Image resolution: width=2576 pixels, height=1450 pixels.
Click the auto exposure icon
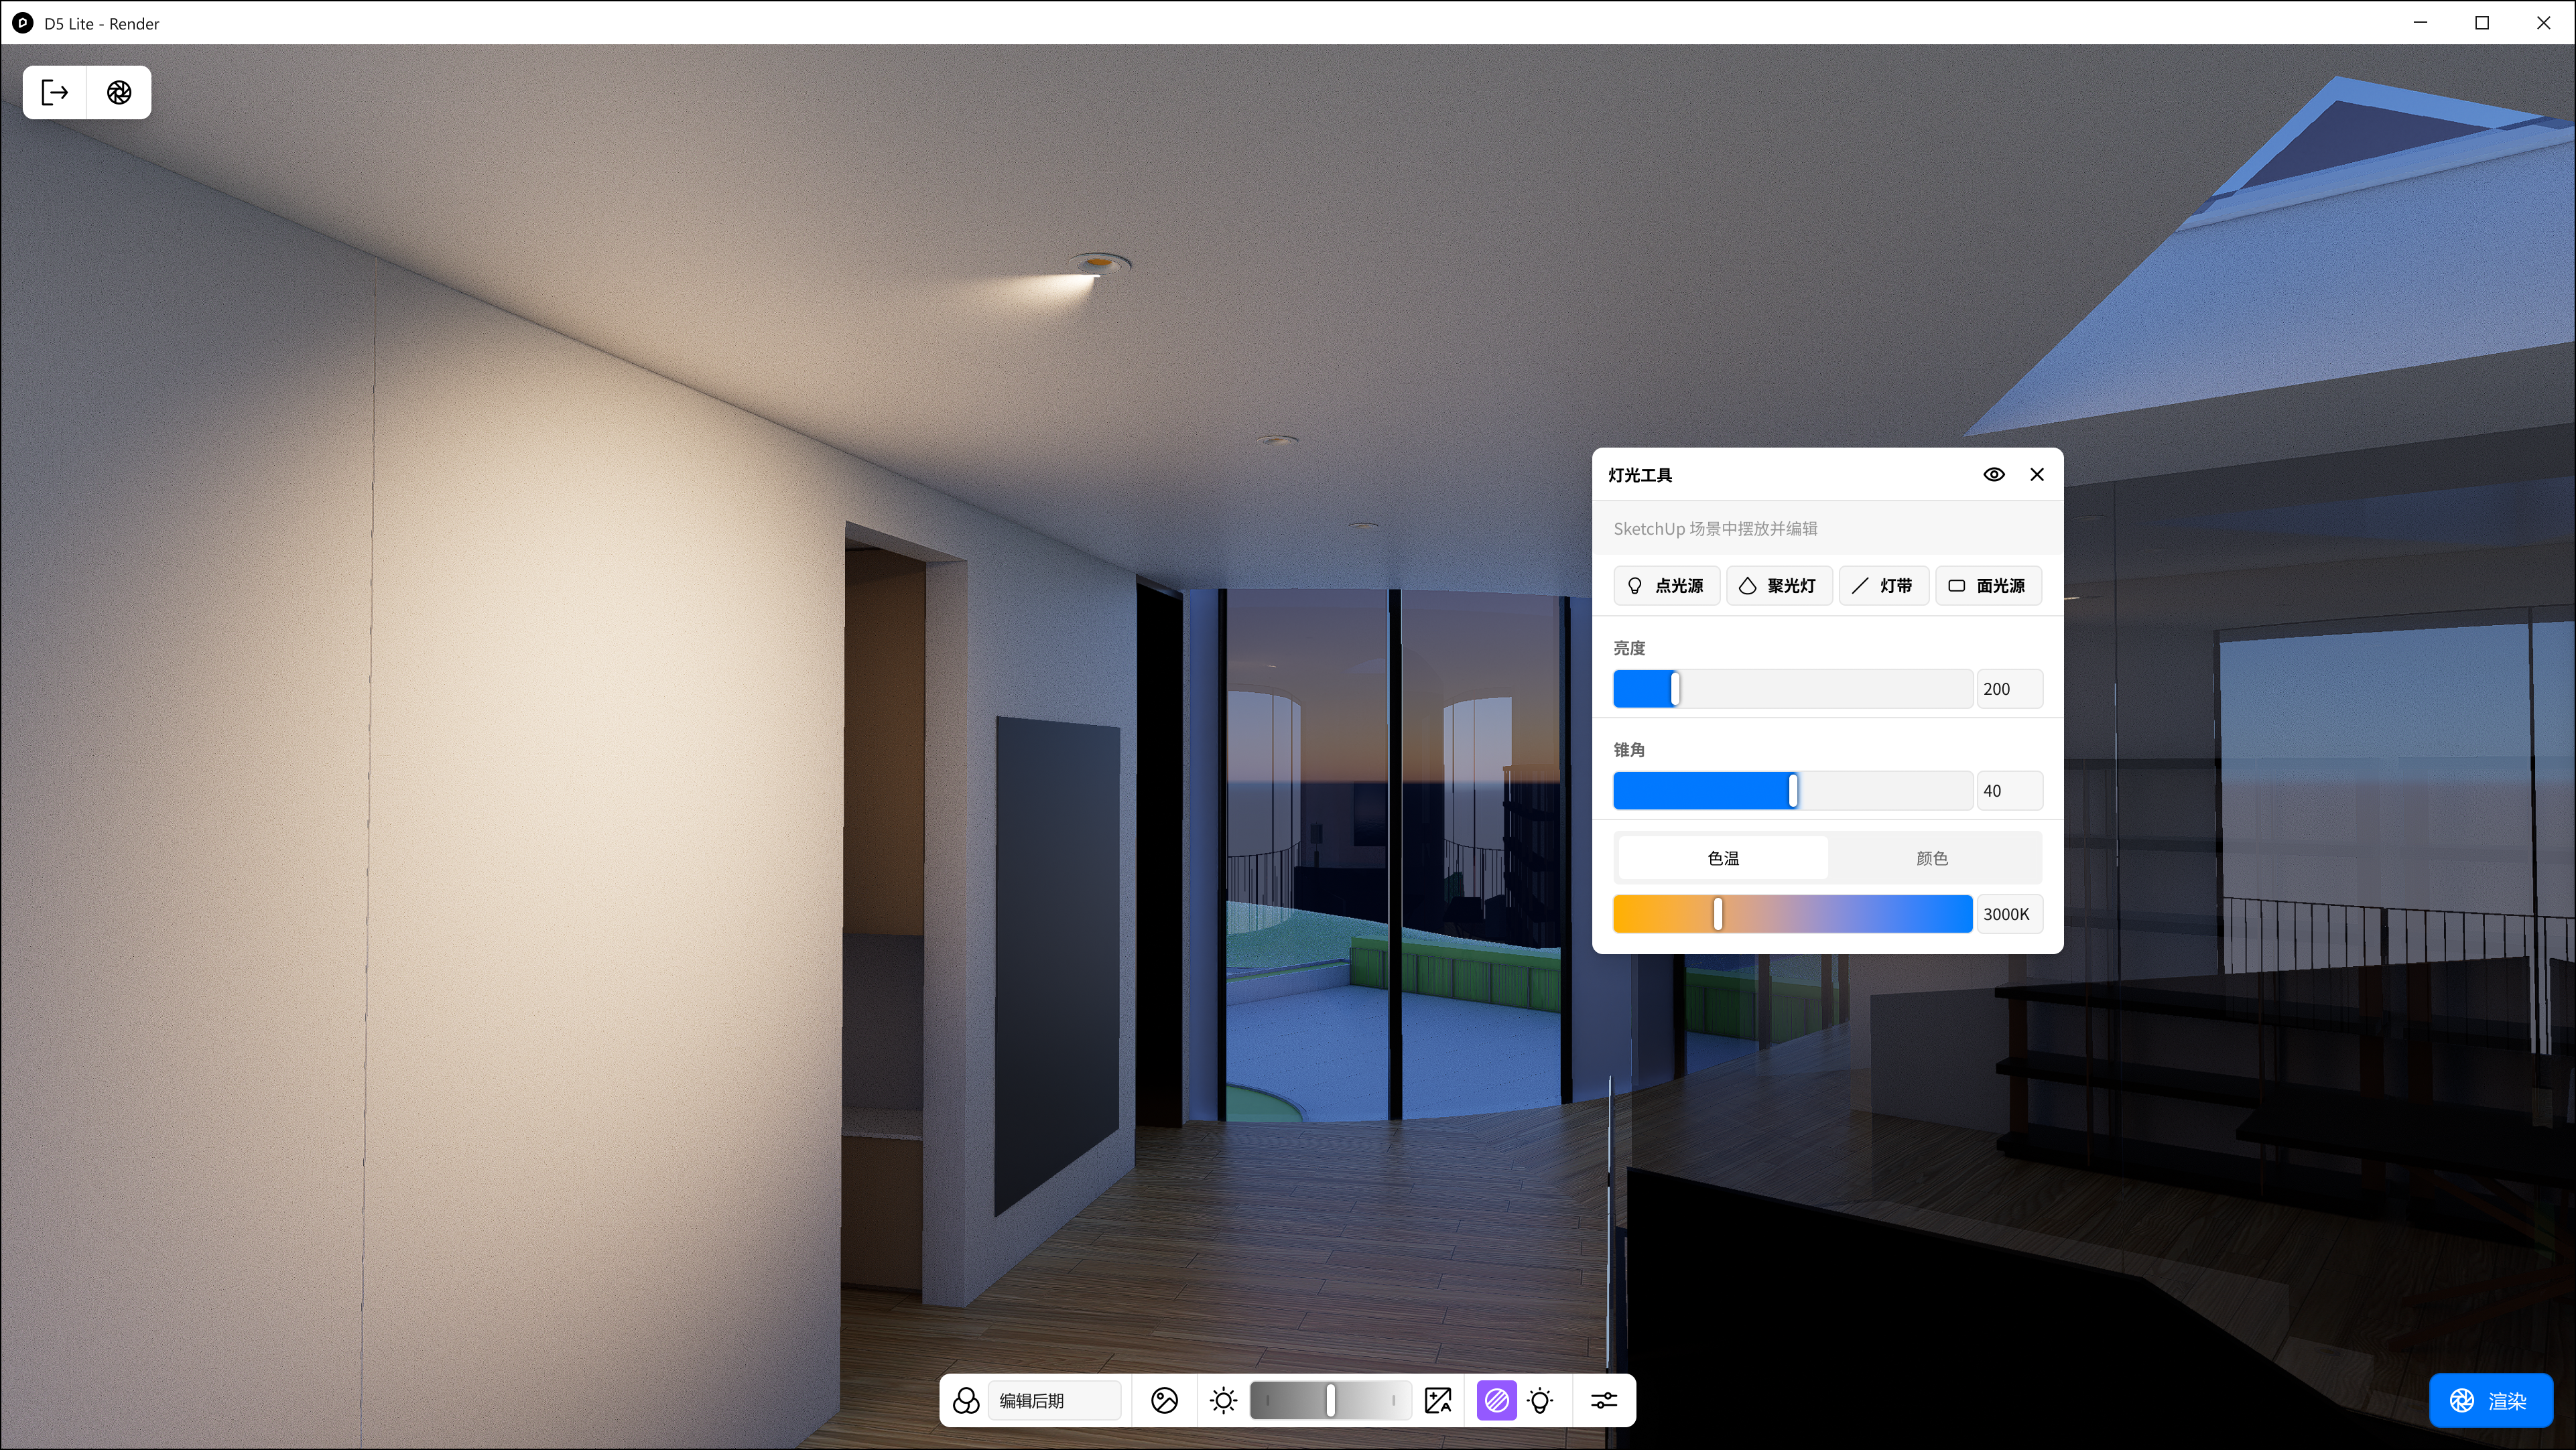[1438, 1400]
